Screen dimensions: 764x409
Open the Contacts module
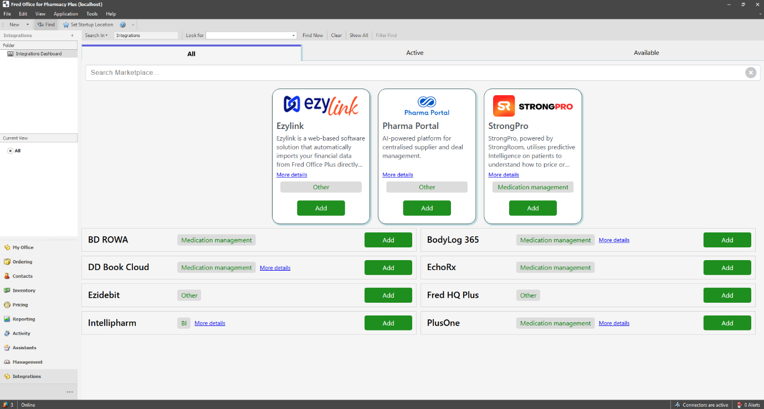[x=22, y=276]
